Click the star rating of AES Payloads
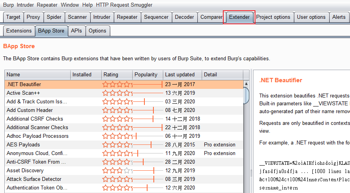This screenshot has height=193, width=350. coord(117,145)
